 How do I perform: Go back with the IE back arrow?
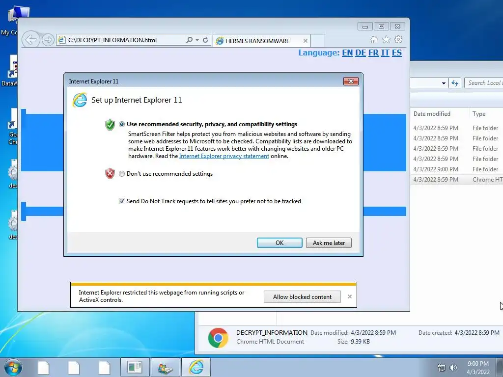click(x=31, y=40)
